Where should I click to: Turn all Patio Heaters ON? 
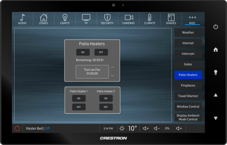(83, 52)
